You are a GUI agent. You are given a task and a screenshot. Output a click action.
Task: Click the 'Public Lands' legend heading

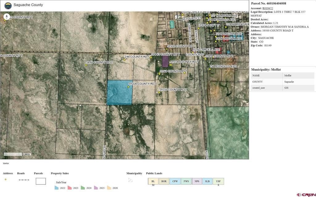[154, 173]
